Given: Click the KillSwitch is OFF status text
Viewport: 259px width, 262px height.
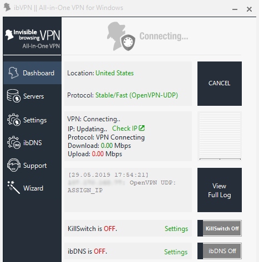Looking at the screenshot, I should [x=92, y=229].
